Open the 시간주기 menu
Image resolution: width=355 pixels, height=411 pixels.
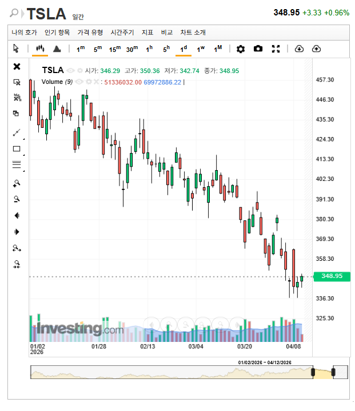(x=122, y=32)
